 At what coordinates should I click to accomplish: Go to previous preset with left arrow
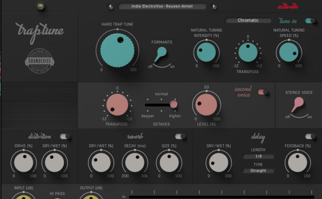tap(111, 7)
